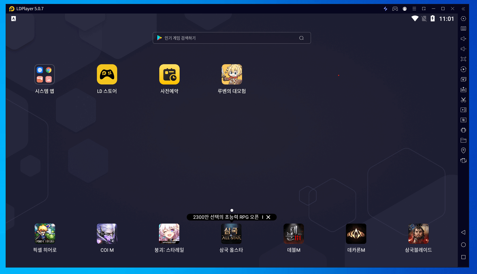Open the LDPlayer main menu

(x=414, y=9)
